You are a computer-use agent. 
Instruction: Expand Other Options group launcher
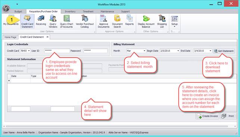168,32
